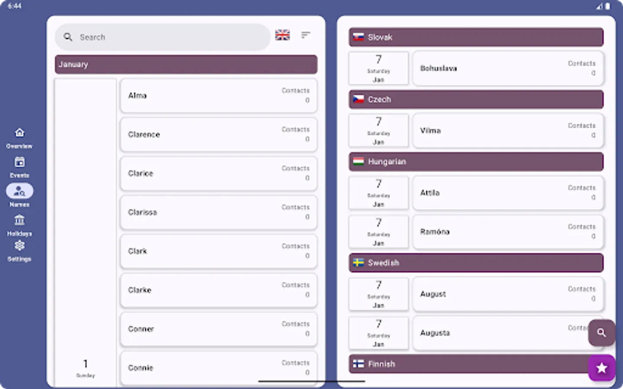Open the Overview section in sidebar

tap(19, 137)
